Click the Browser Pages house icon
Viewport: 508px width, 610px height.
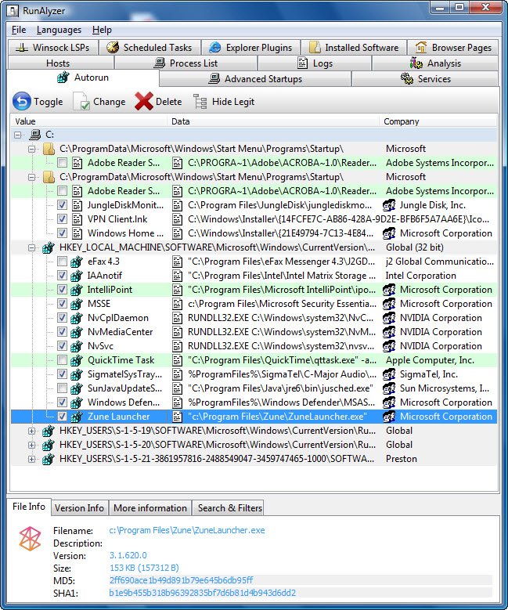point(421,48)
